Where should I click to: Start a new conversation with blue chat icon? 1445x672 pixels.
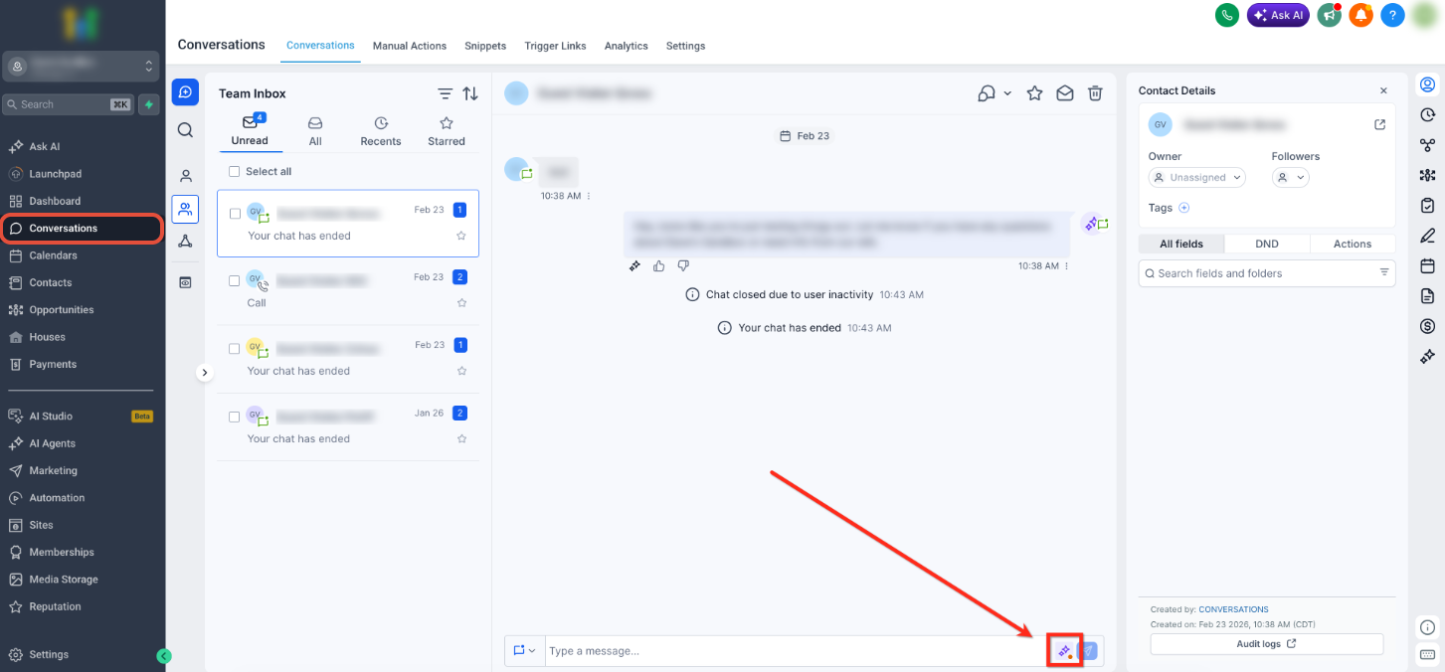[185, 91]
